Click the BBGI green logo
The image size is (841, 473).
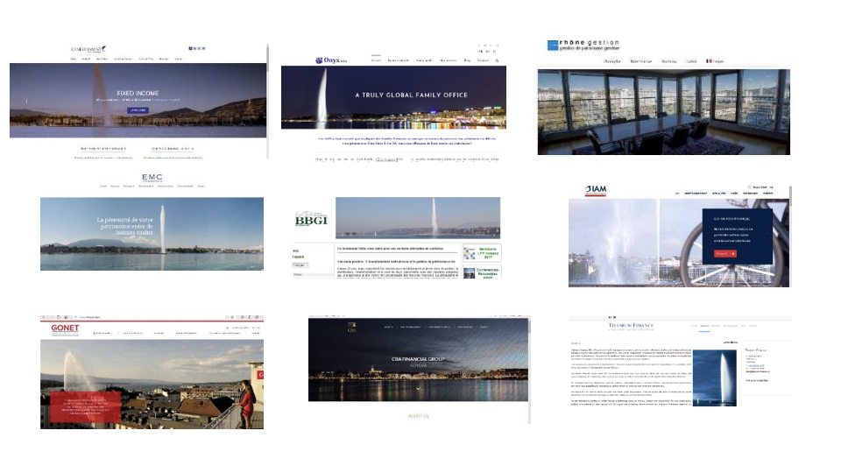310,220
